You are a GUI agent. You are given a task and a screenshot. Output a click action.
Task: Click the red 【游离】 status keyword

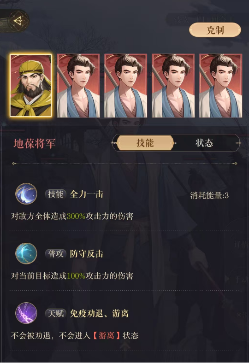coord(107,335)
